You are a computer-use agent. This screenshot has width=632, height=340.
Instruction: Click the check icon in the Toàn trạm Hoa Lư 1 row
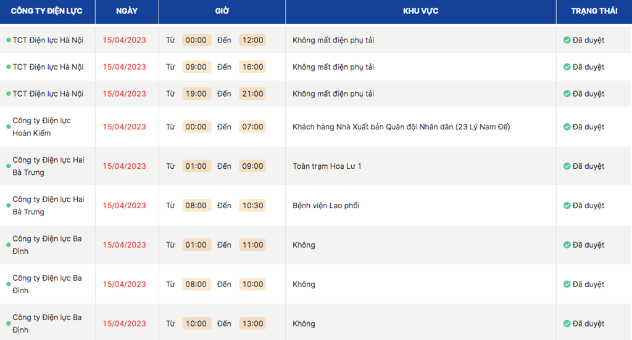[567, 166]
